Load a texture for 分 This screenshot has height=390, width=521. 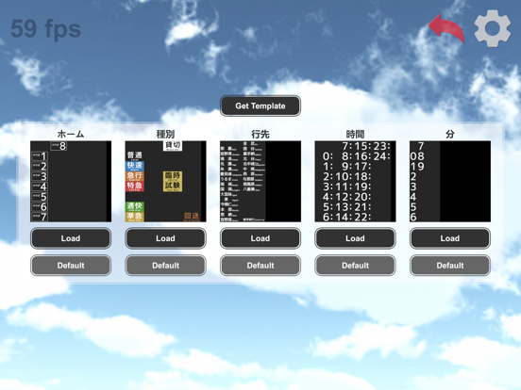tap(450, 238)
